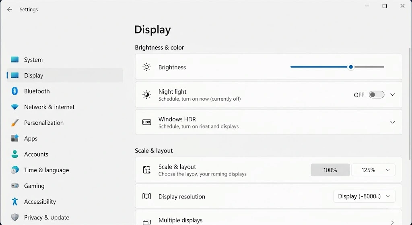412x225 pixels.
Task: Expand the Windows HDR chevron
Action: click(x=393, y=122)
